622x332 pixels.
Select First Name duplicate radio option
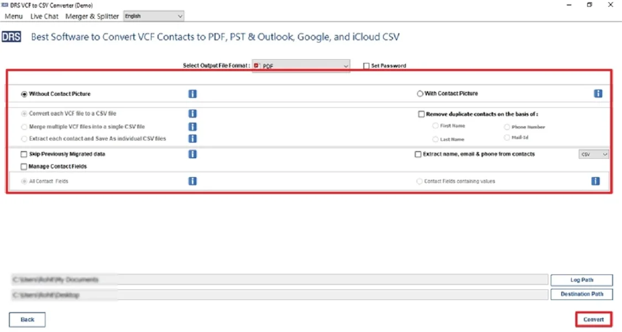coord(435,126)
